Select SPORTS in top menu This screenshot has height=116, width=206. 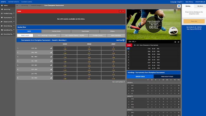click(3, 2)
